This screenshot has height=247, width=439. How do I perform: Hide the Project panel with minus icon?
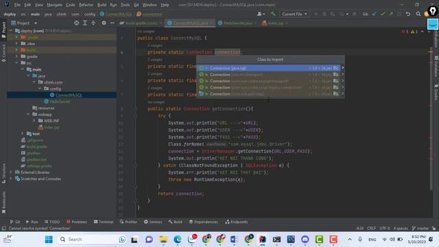(112, 23)
